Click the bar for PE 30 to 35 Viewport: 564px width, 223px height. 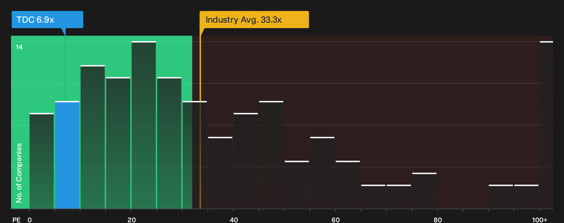click(x=195, y=155)
